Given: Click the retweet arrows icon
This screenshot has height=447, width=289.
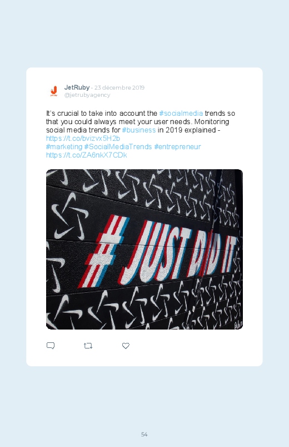Looking at the screenshot, I should point(88,346).
